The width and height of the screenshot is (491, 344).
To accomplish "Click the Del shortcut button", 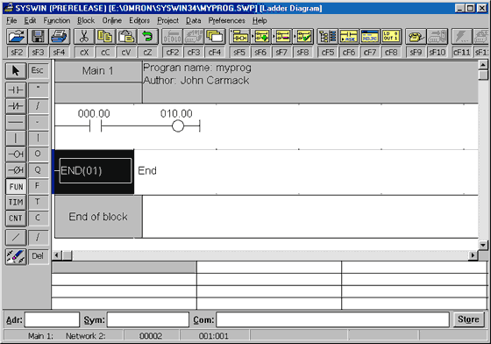I will [x=38, y=256].
